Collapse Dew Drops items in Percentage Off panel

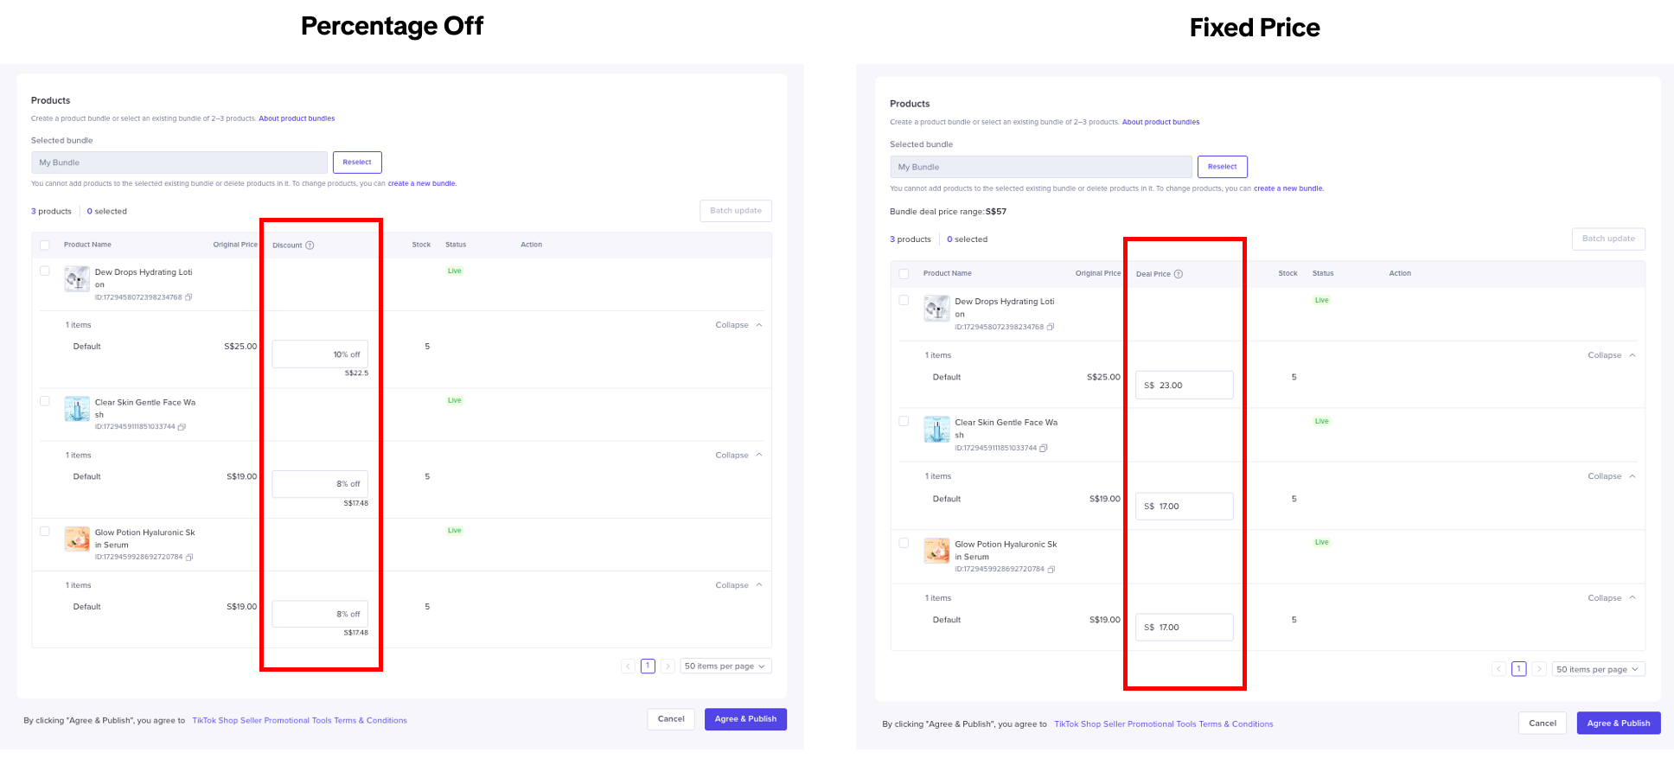[x=738, y=325]
